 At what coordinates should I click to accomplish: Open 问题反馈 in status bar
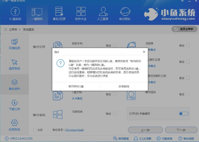coord(165,139)
